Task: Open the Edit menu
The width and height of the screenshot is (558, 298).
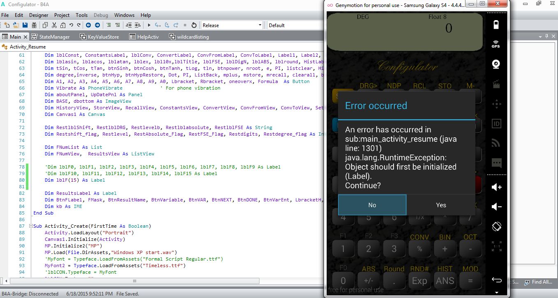Action: [x=19, y=15]
